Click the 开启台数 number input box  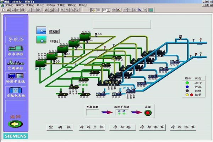click(x=93, y=113)
